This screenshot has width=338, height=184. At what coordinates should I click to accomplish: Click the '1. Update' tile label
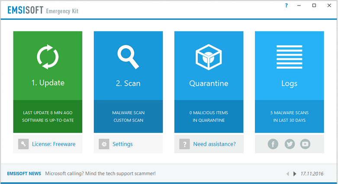(x=48, y=83)
